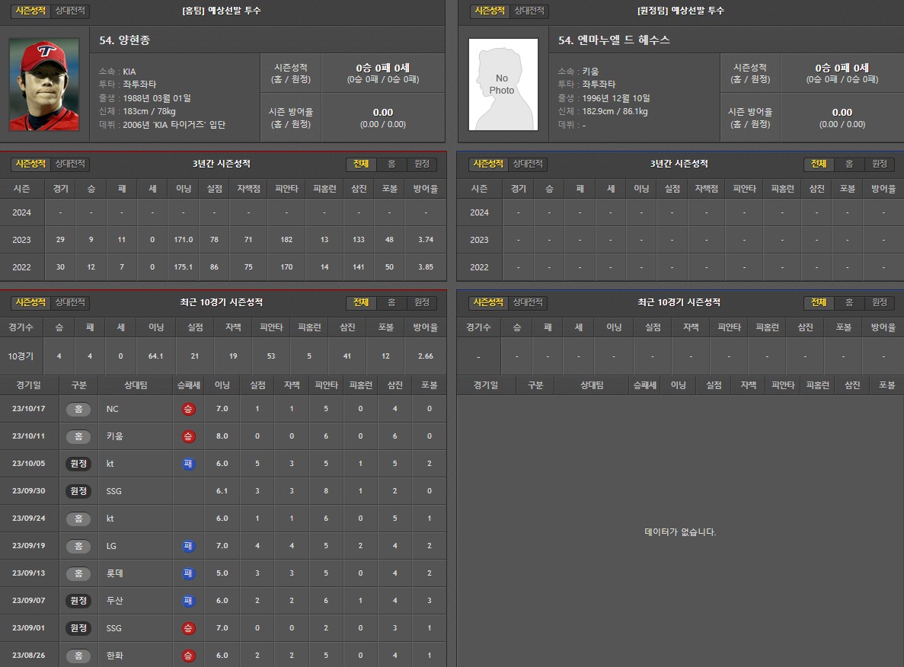Click the No Photo placeholder for 엔마누엘 드 헤수스
Image resolution: width=904 pixels, height=667 pixels.
point(503,85)
